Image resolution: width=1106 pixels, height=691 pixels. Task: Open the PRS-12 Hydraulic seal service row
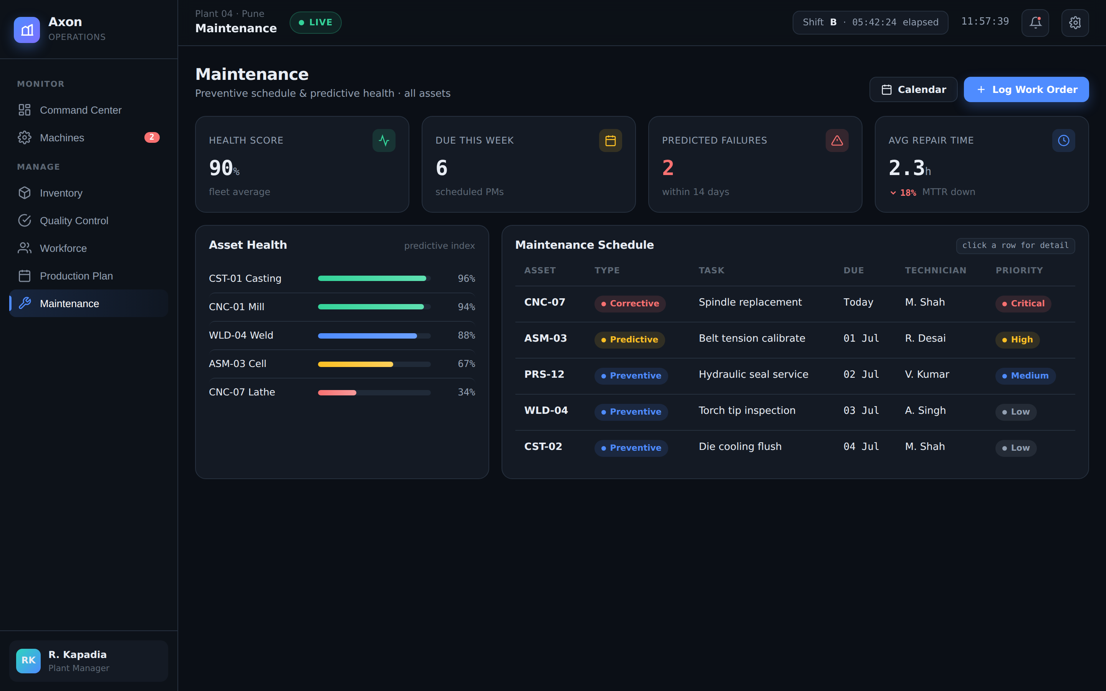[x=795, y=376]
